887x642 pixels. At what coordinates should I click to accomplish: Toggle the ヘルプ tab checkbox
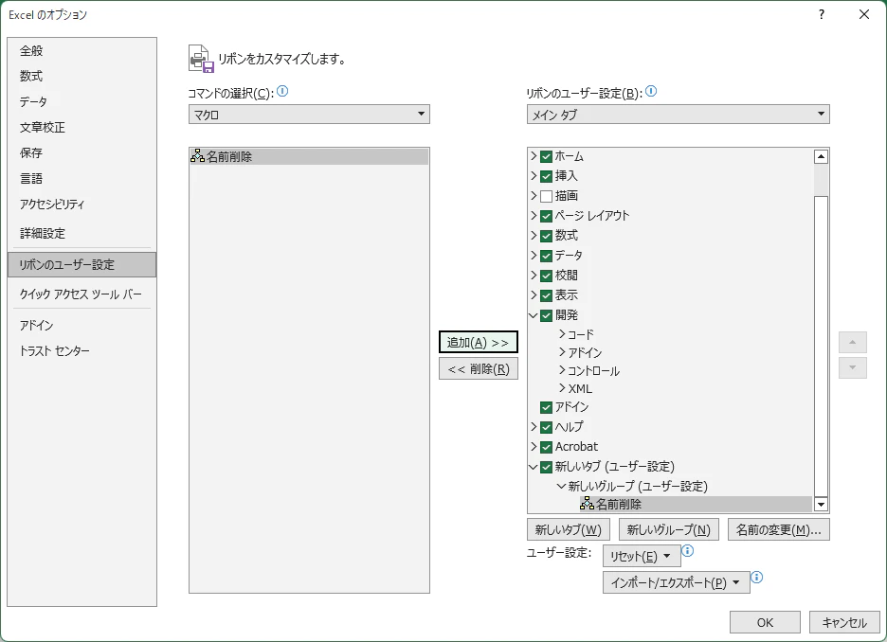point(546,427)
